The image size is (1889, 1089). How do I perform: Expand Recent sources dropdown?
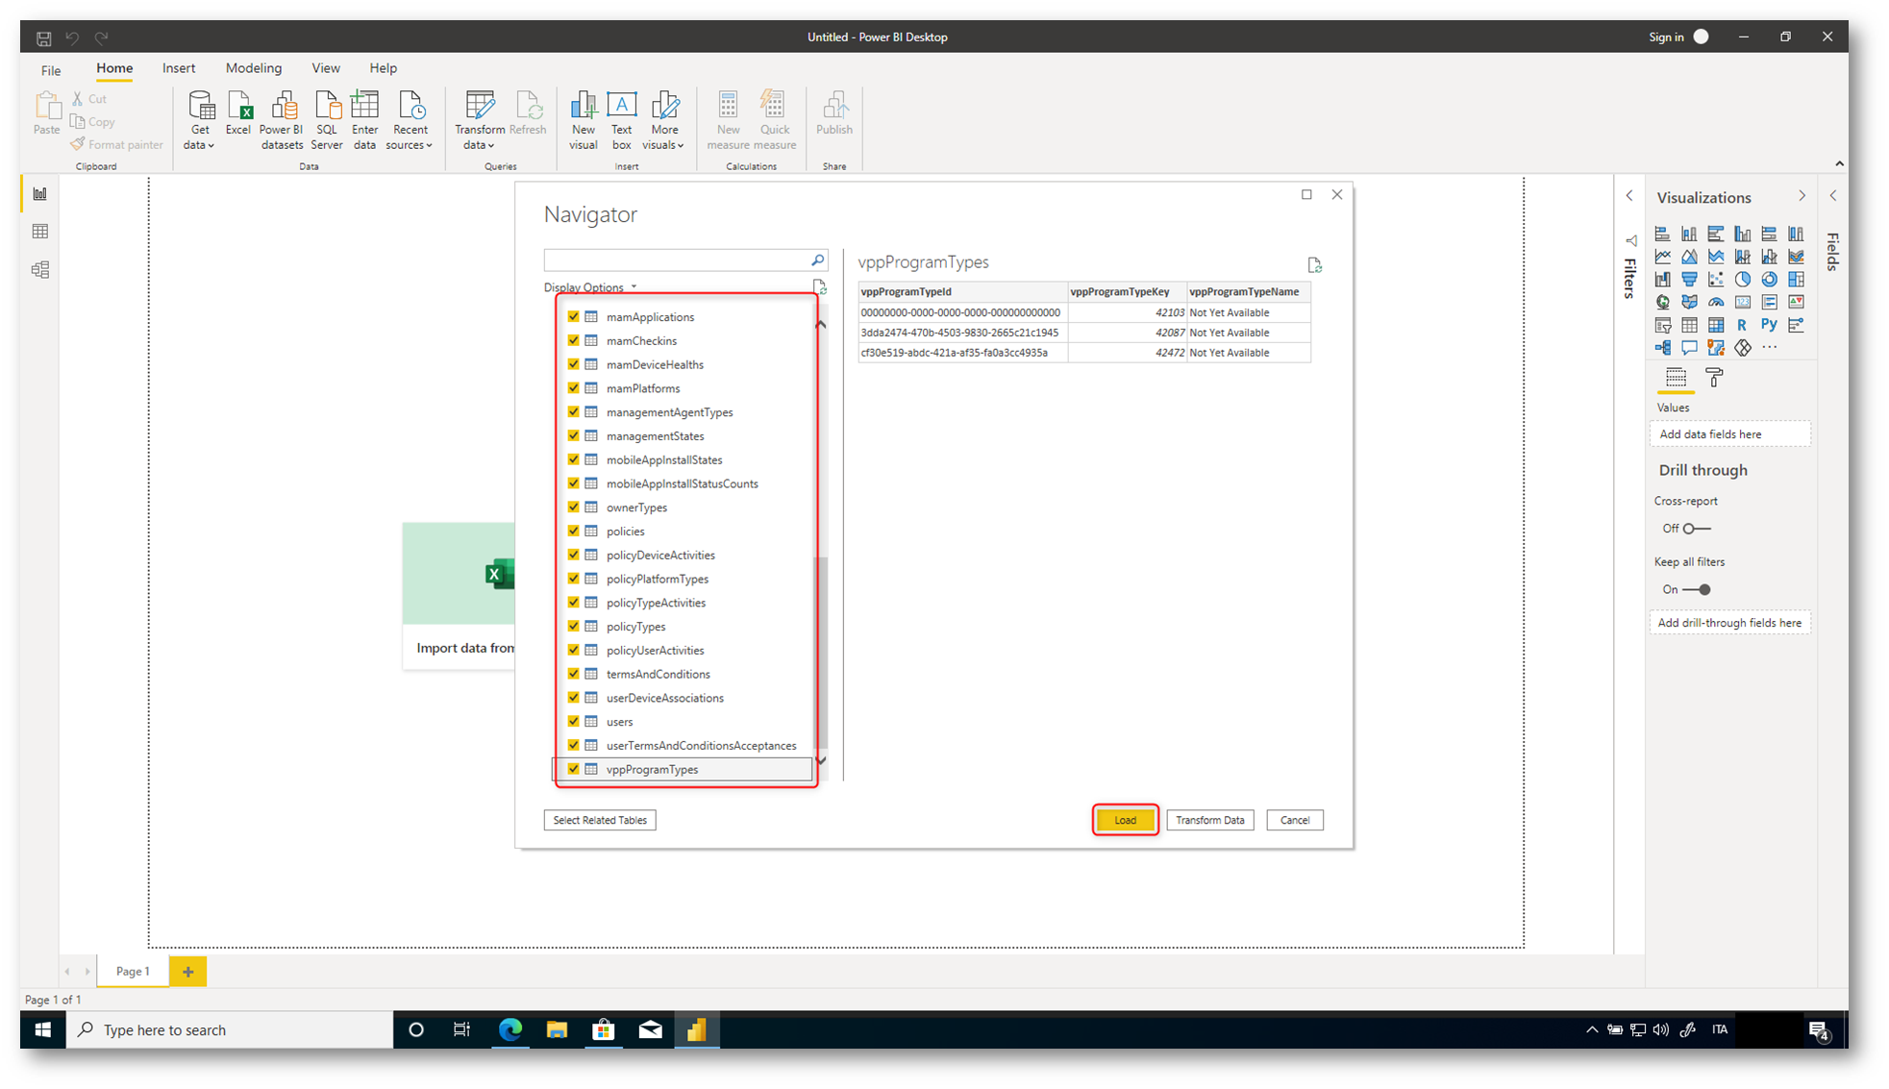(410, 120)
